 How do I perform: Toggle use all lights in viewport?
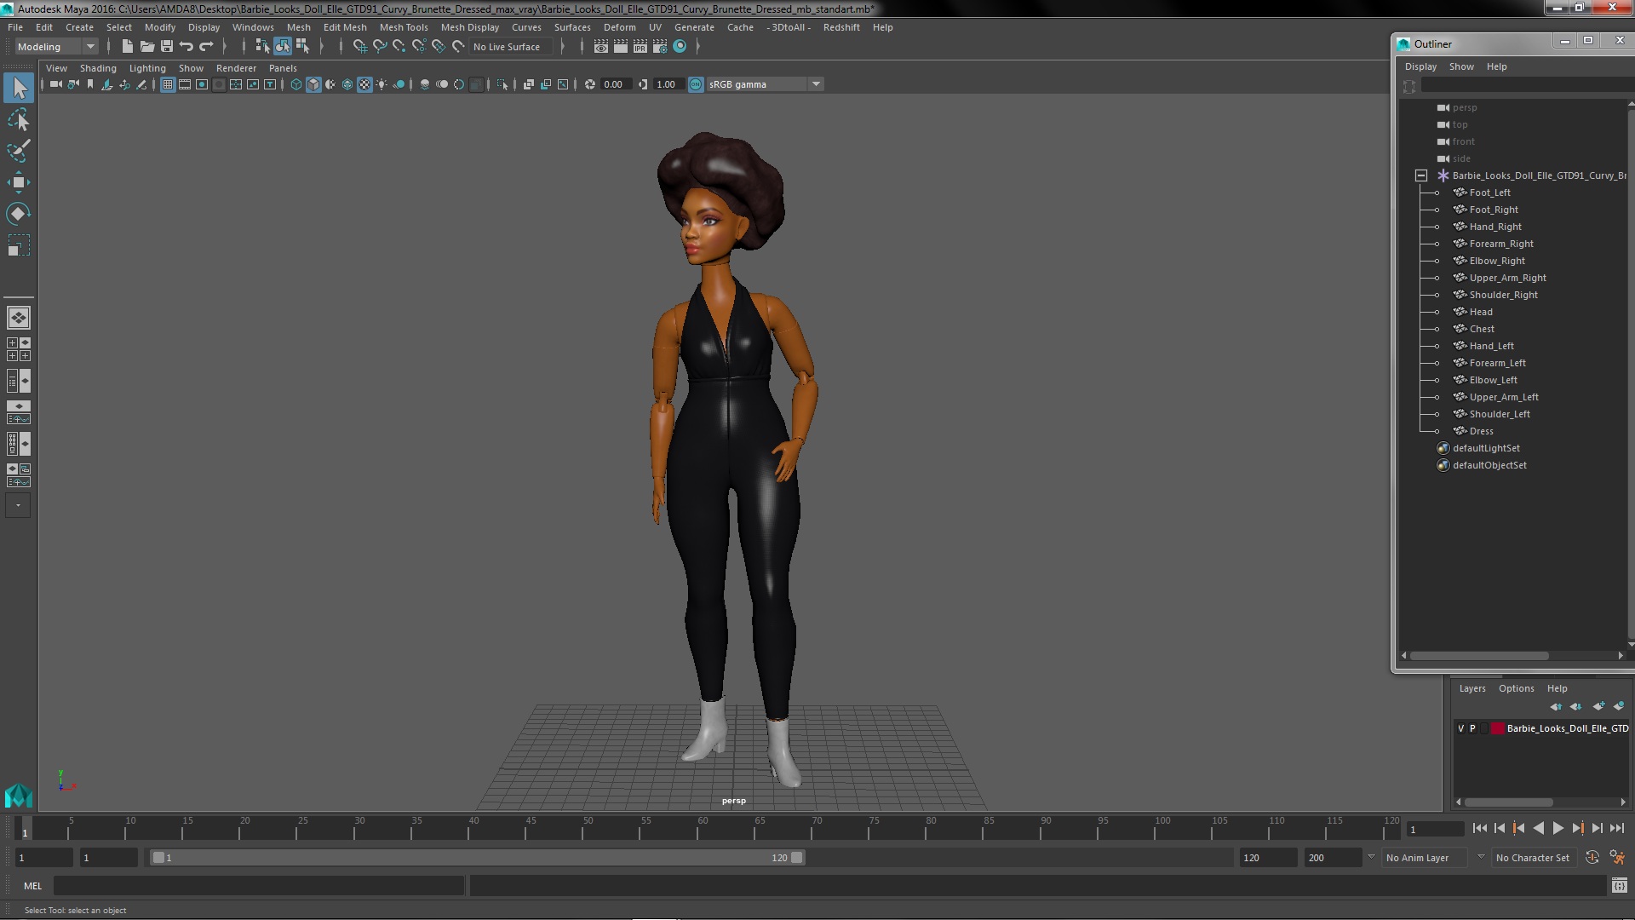(381, 84)
